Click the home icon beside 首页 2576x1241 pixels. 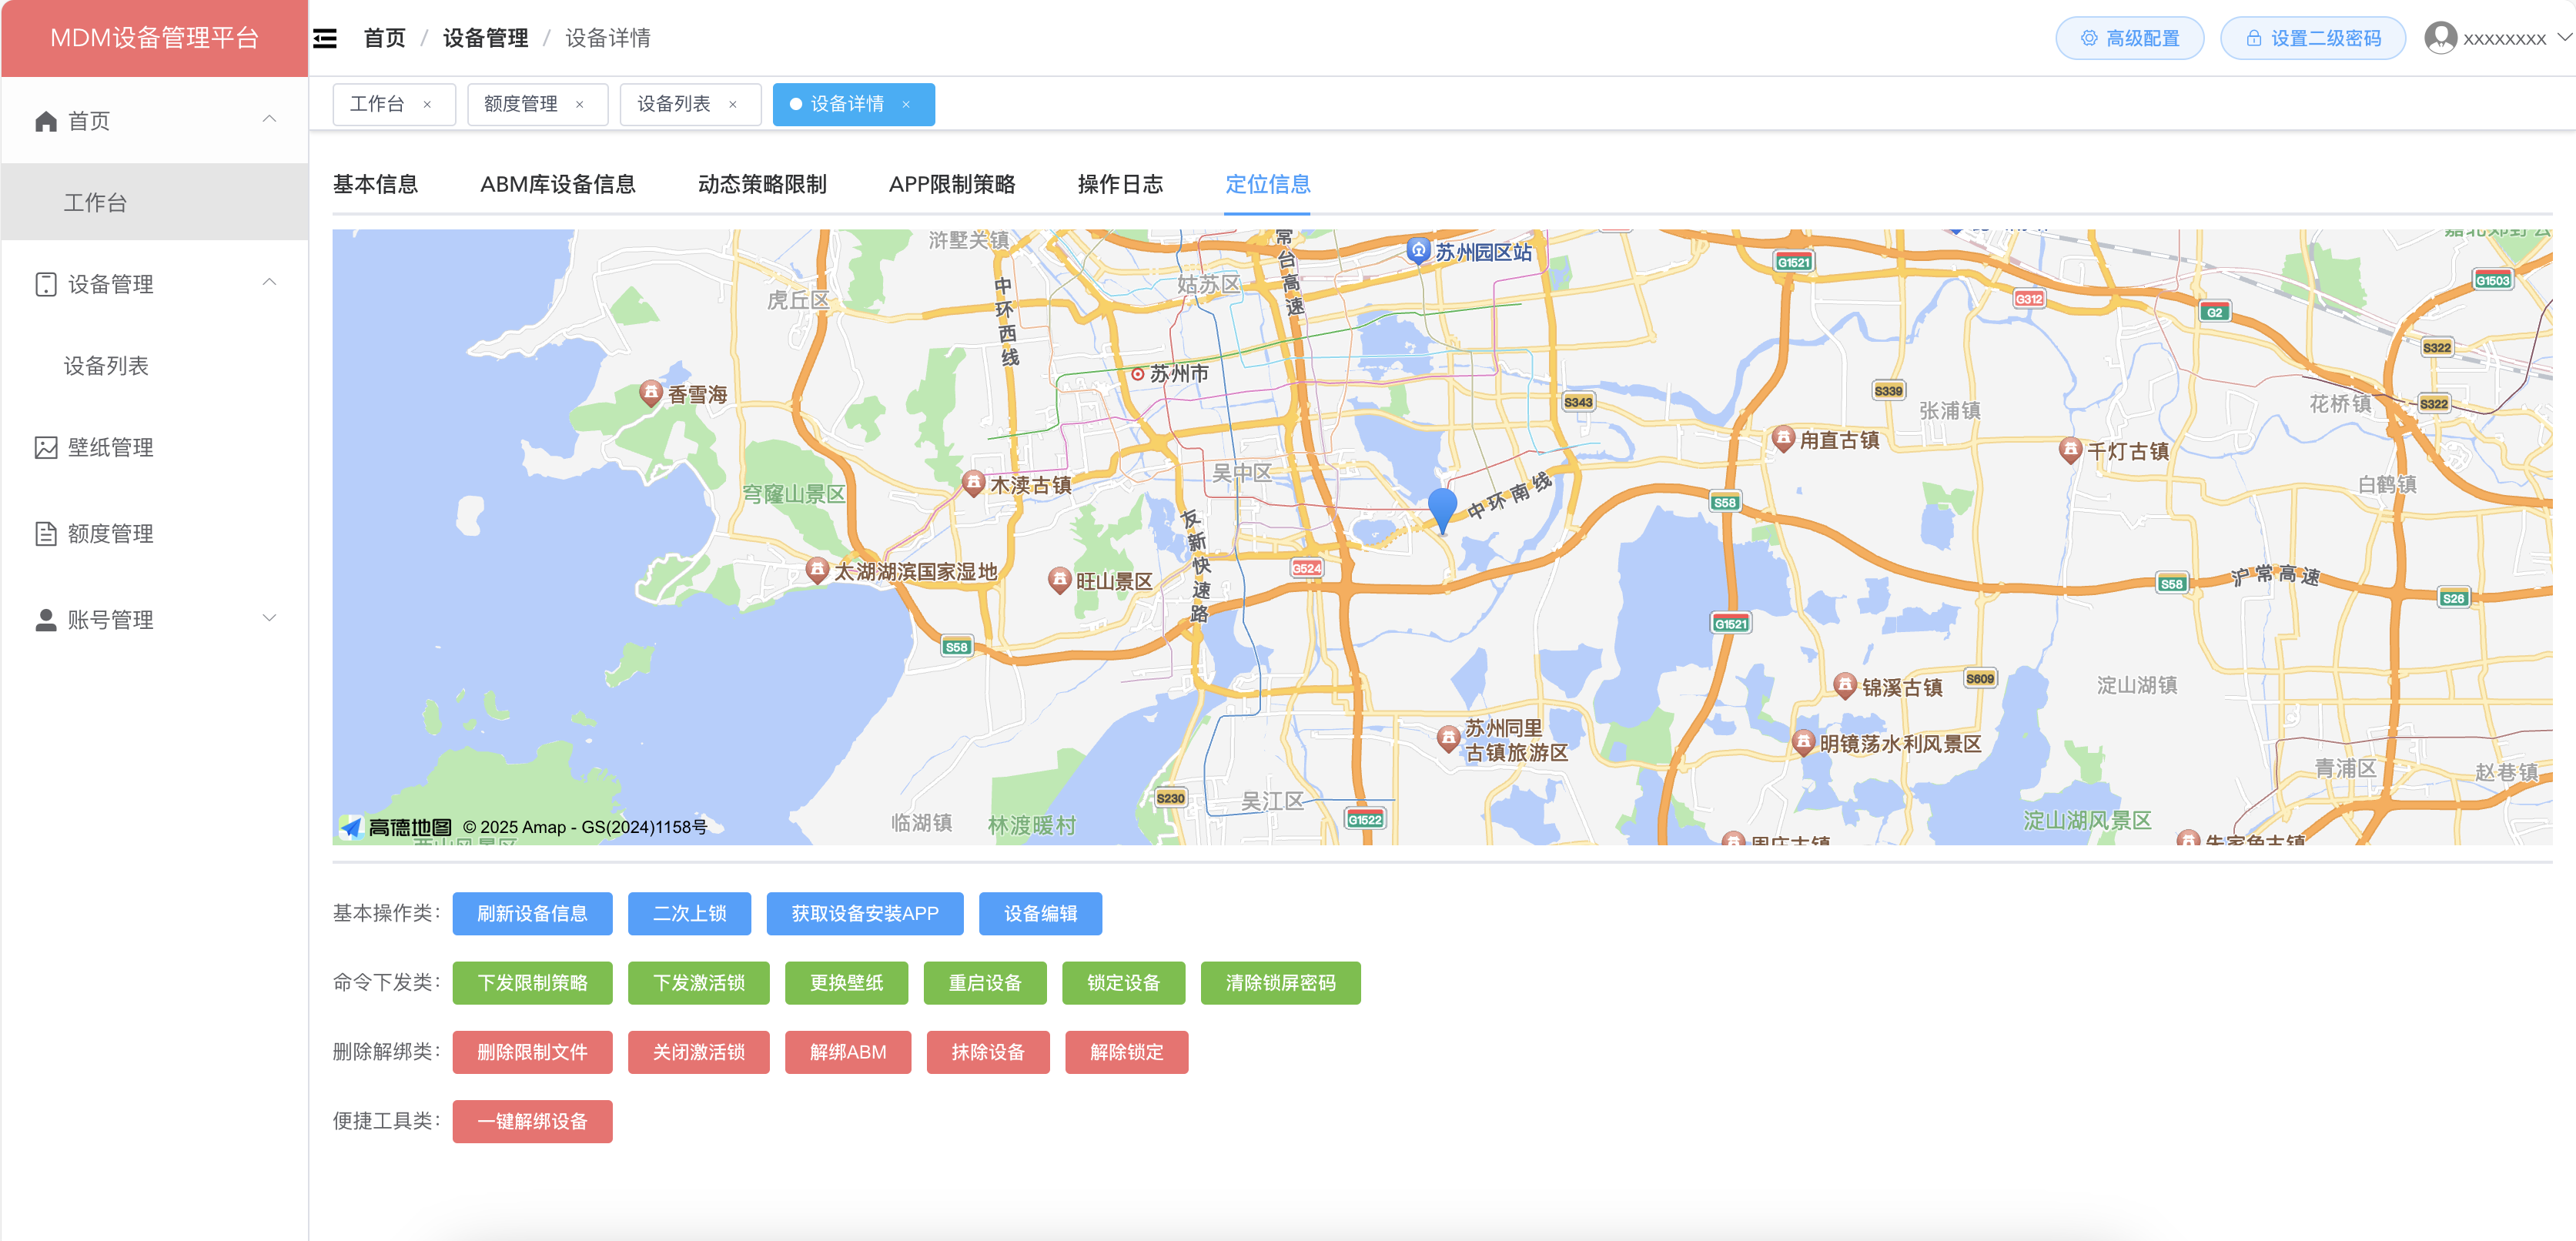(x=45, y=121)
